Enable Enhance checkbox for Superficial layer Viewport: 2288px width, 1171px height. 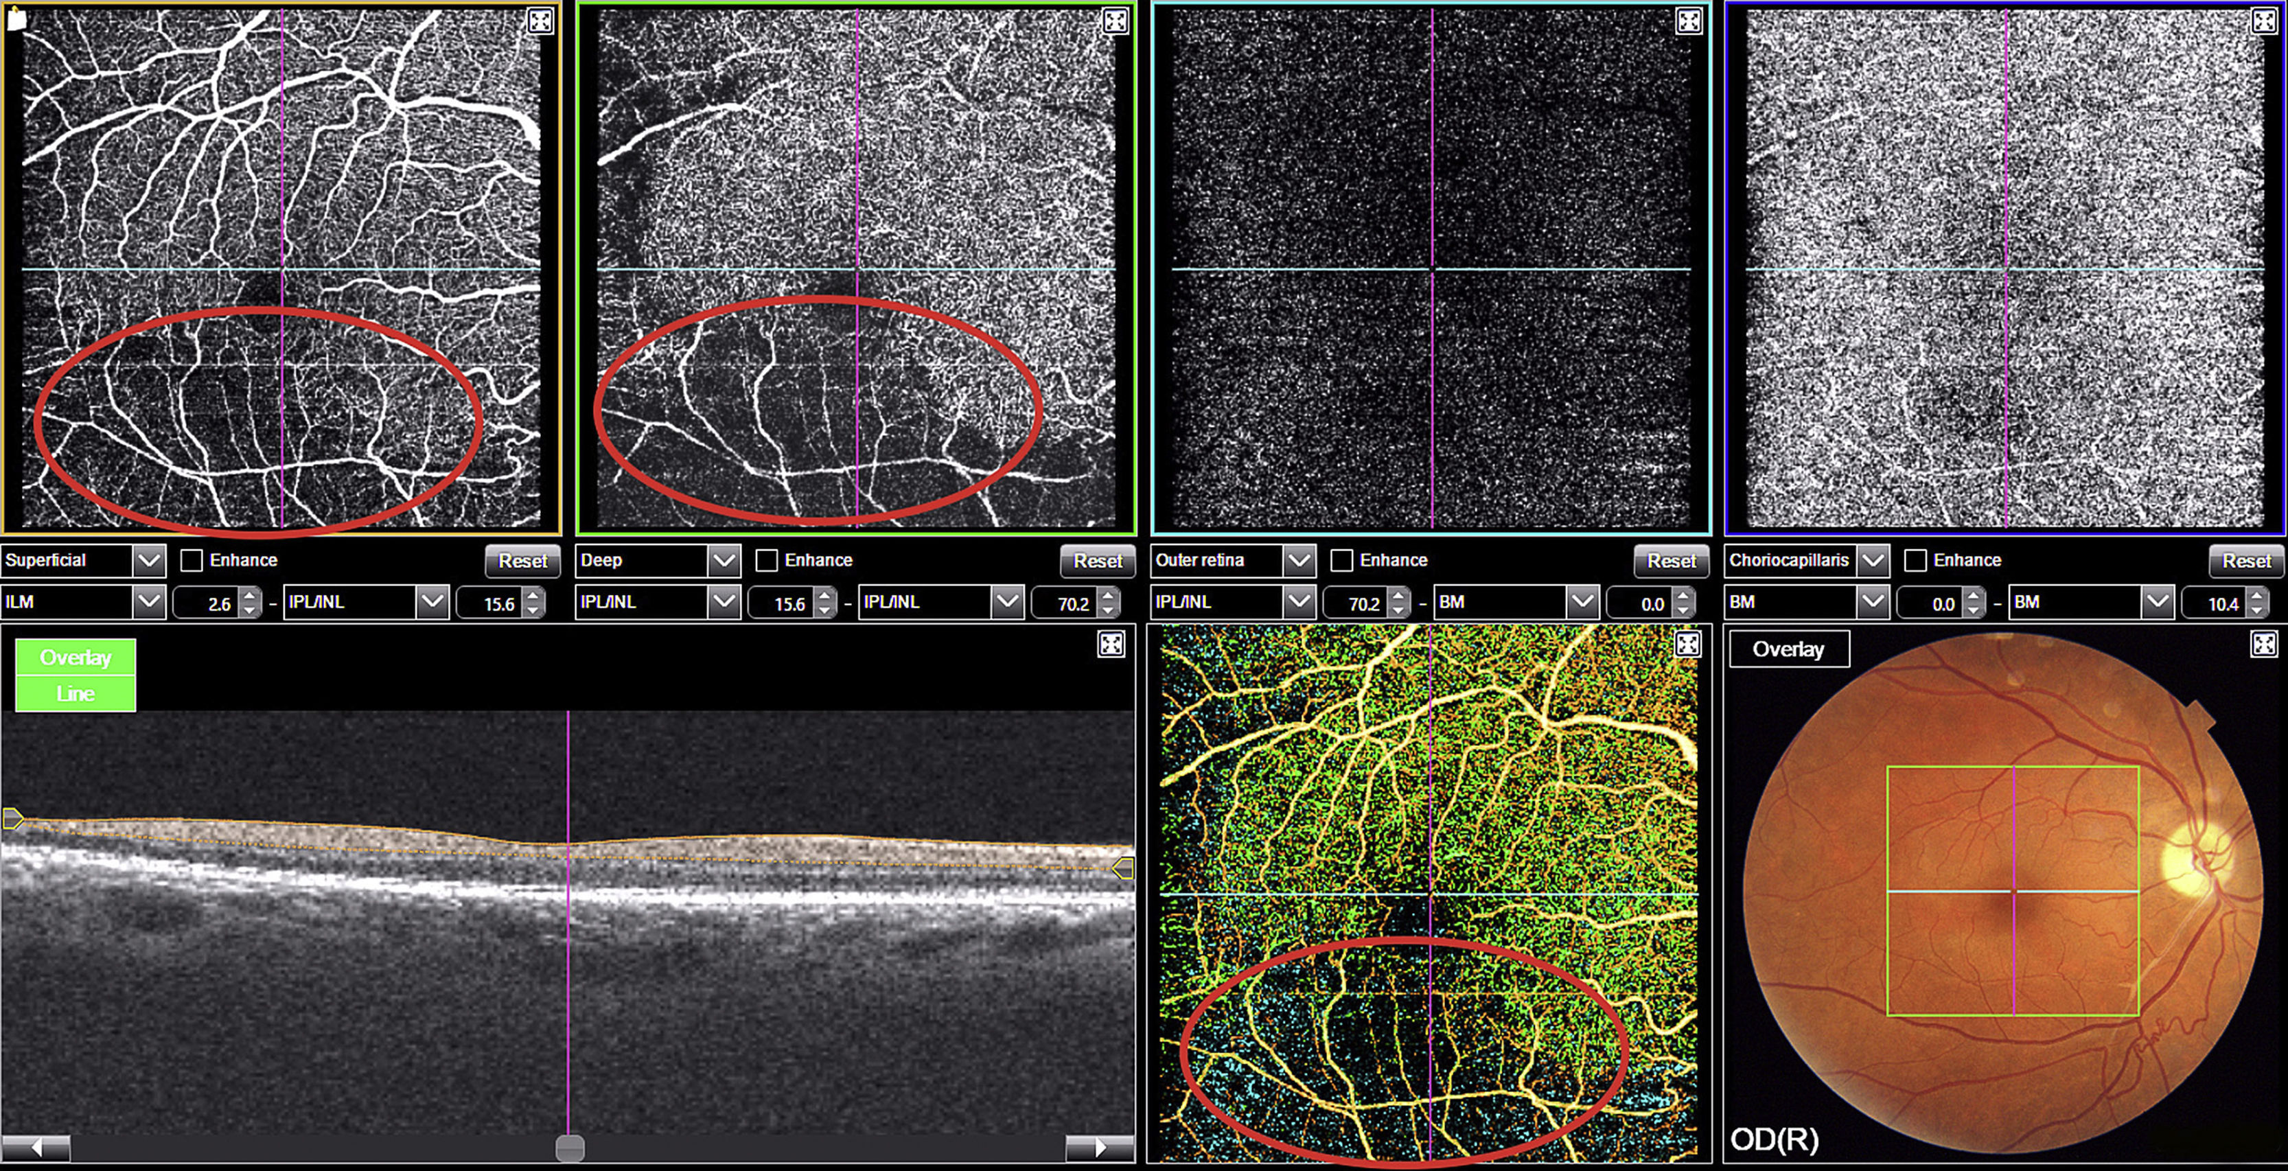coord(192,560)
